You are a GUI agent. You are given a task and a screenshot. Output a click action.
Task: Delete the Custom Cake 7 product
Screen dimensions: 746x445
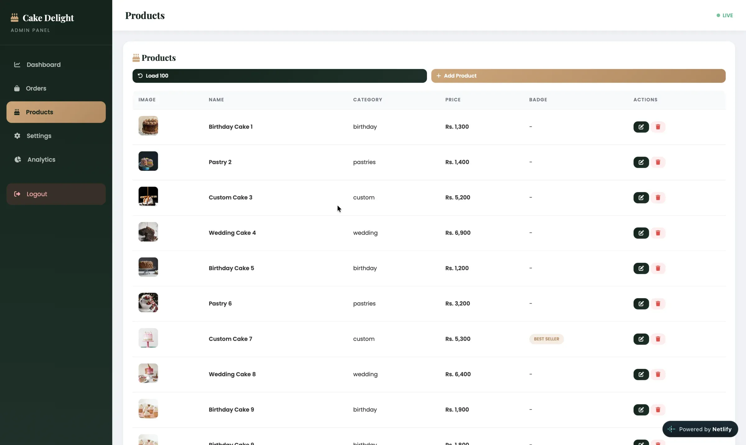pyautogui.click(x=658, y=339)
